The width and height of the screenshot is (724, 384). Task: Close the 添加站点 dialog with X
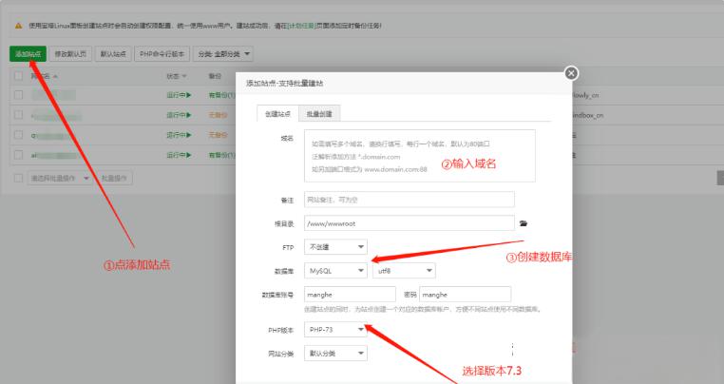571,73
